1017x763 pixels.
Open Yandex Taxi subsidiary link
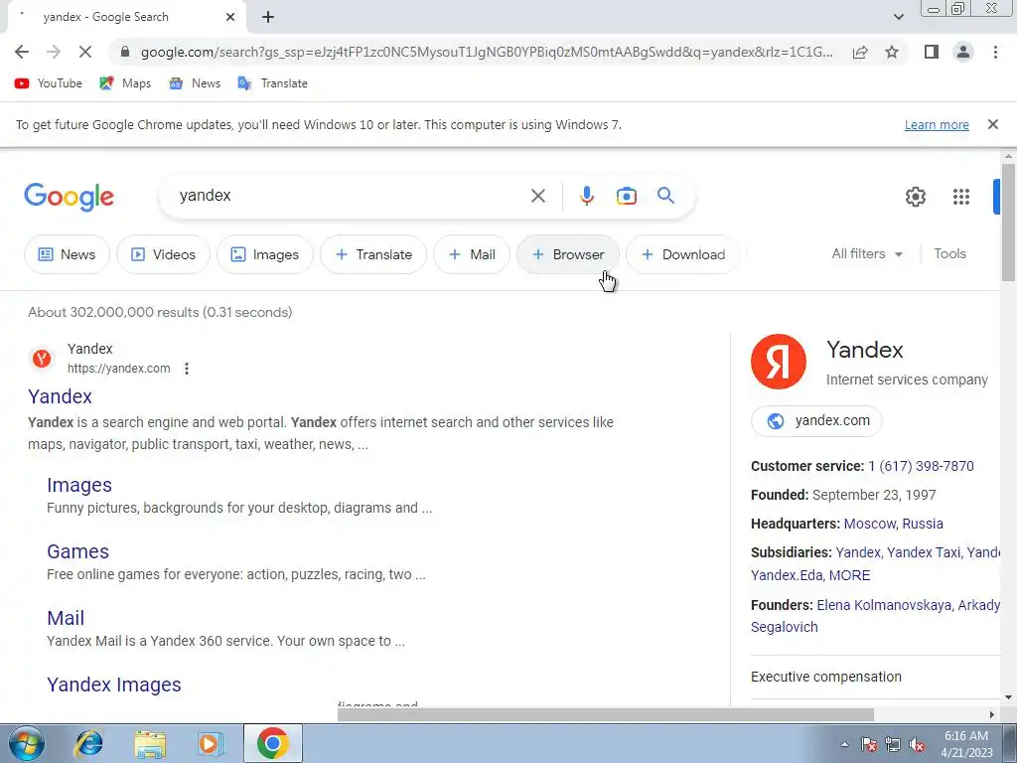coord(924,552)
